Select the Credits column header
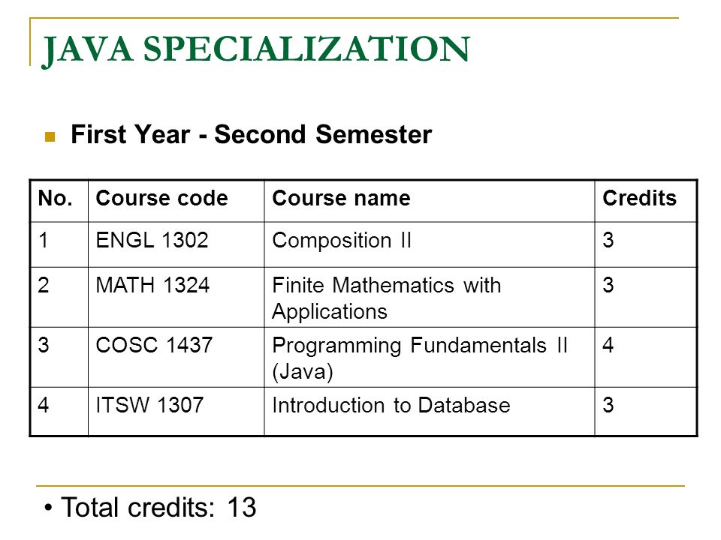Screen dimensions: 721x540 coord(640,198)
